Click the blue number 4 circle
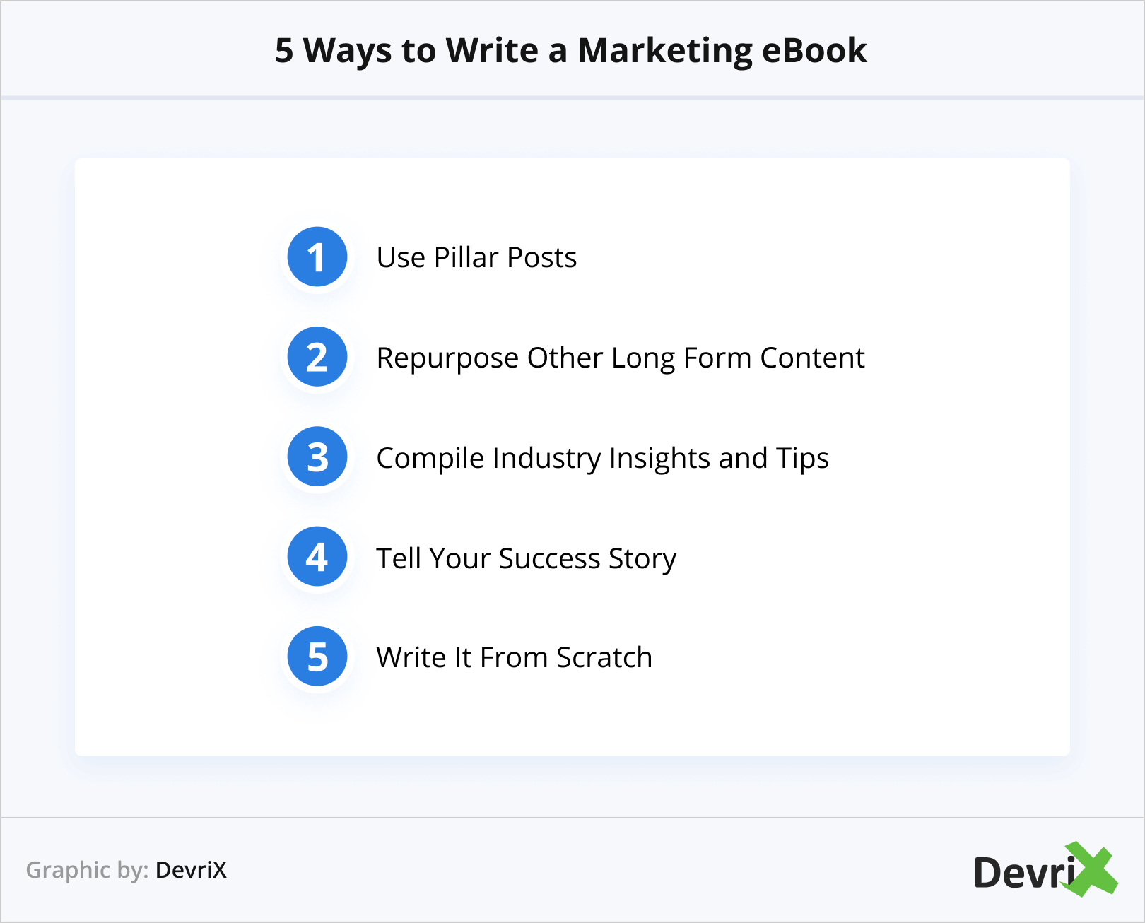 coord(317,557)
